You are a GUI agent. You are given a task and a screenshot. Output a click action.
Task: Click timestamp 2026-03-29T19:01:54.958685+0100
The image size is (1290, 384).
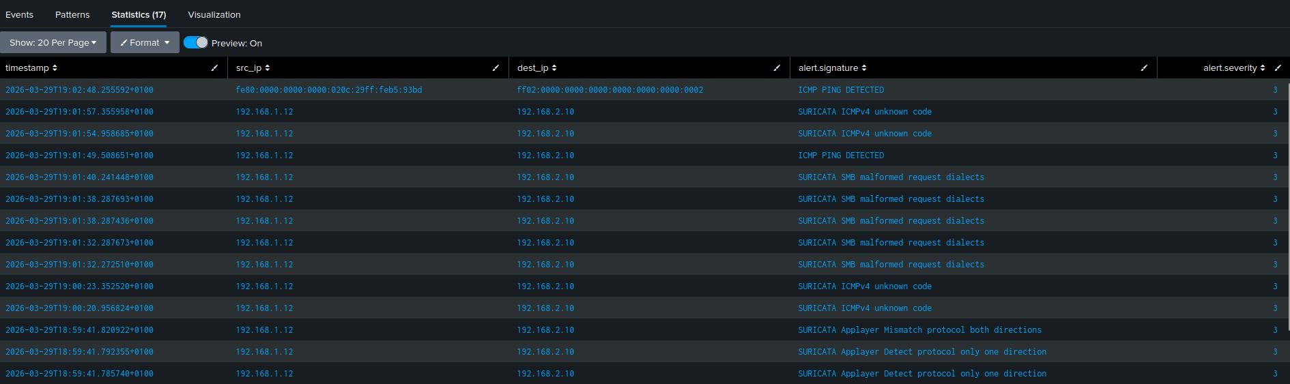[x=79, y=133]
